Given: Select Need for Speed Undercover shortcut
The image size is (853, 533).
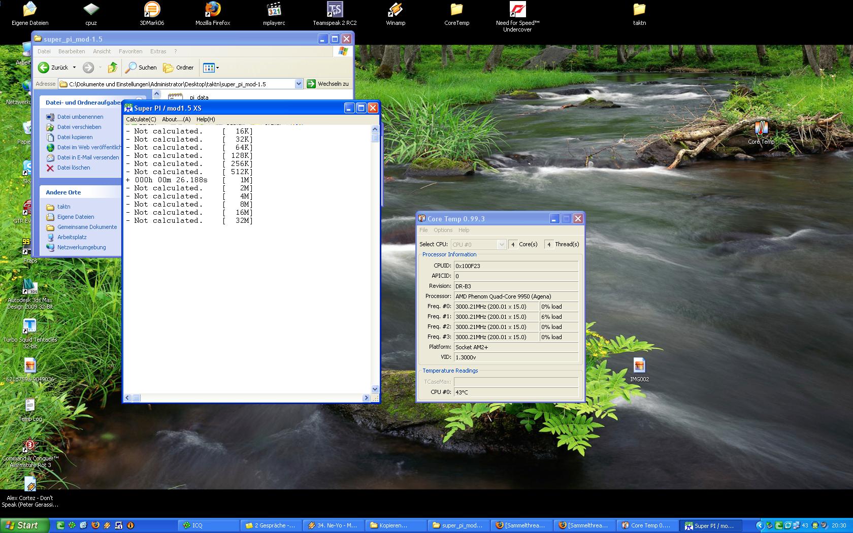Looking at the screenshot, I should click(x=517, y=17).
